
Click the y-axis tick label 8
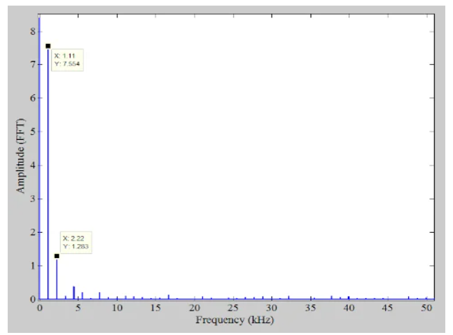pos(33,31)
